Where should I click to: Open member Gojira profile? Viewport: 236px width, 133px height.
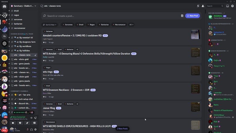pos(221,60)
